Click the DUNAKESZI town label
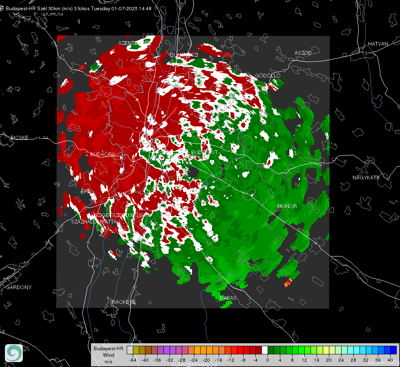Screen dimensions: 400x367 [184, 55]
